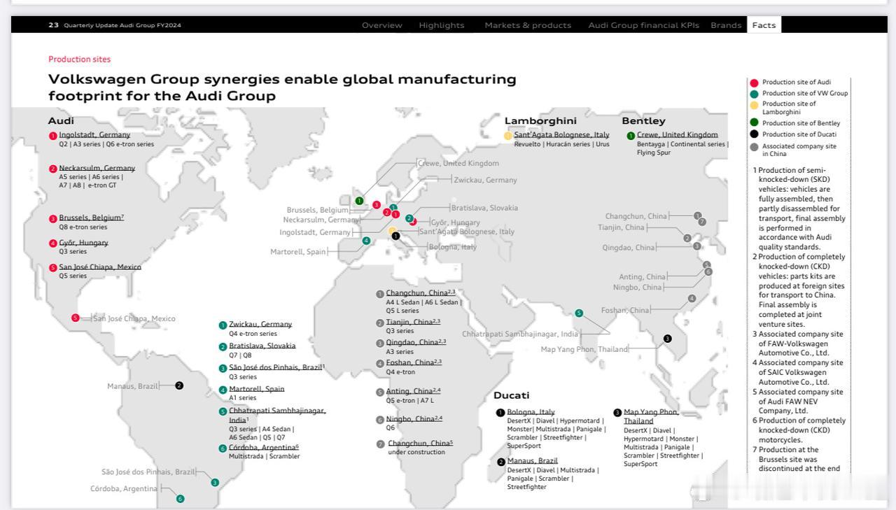Click black bullet 3 beside Map Yang Phon list entry
The width and height of the screenshot is (896, 510).
point(617,413)
